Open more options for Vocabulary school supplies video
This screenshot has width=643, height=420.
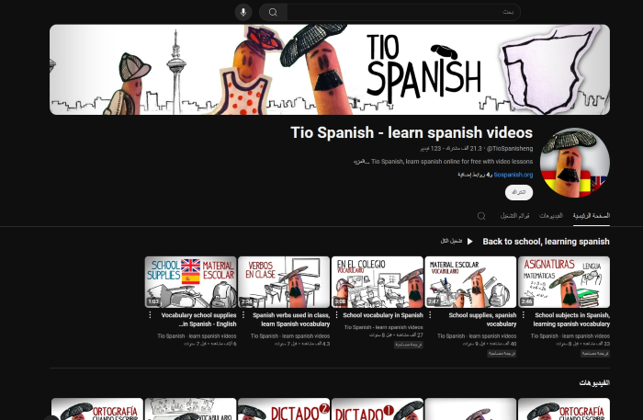pos(150,314)
